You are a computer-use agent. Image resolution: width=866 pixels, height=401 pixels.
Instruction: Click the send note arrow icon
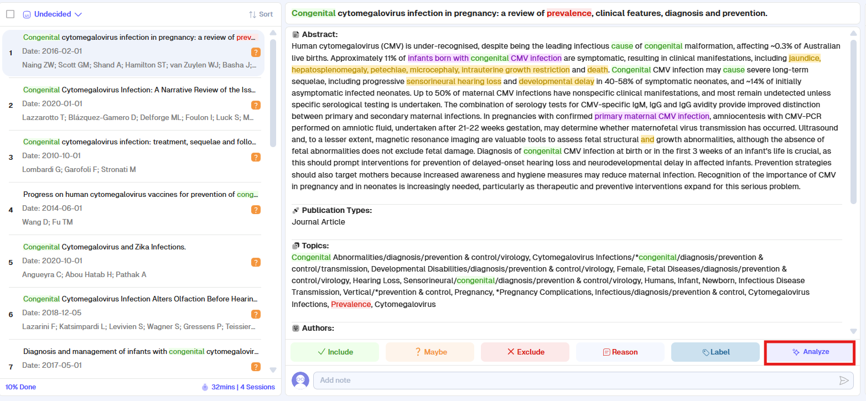[x=844, y=380]
